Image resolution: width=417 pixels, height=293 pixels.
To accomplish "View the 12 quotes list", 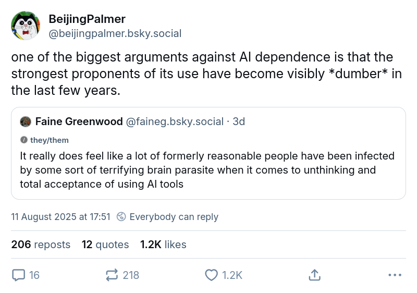I will click(105, 245).
